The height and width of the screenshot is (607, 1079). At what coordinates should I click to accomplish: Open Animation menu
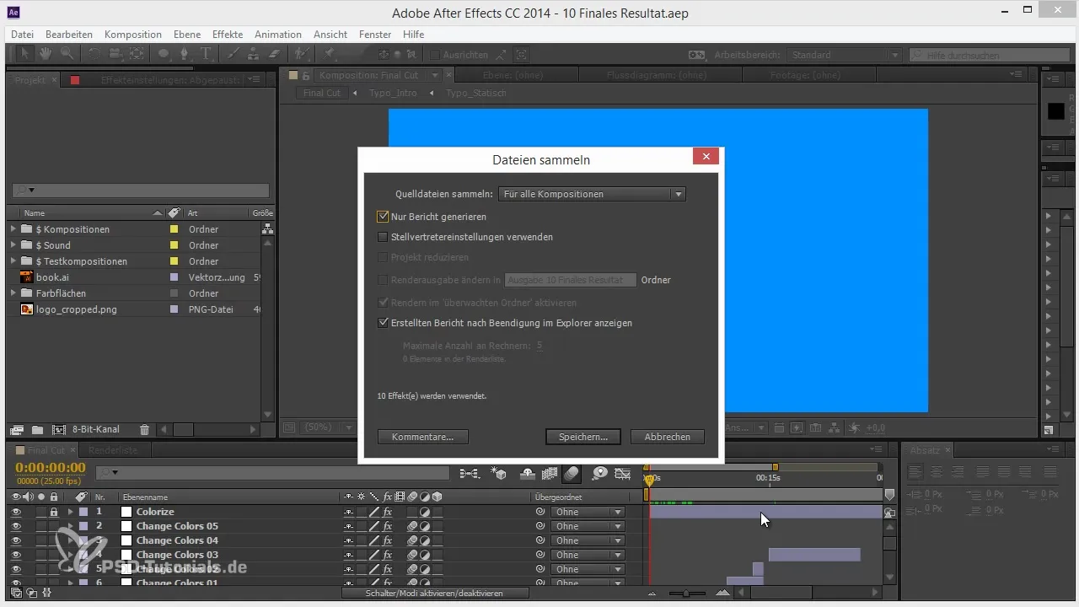click(x=278, y=35)
